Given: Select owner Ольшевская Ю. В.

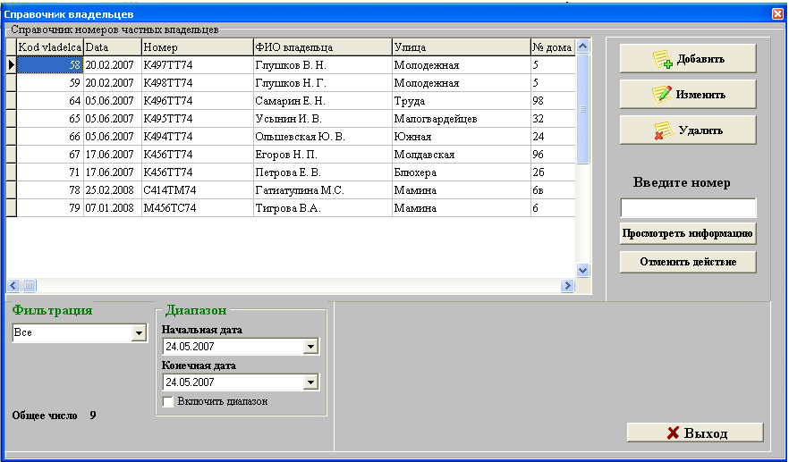Looking at the screenshot, I should [x=323, y=136].
